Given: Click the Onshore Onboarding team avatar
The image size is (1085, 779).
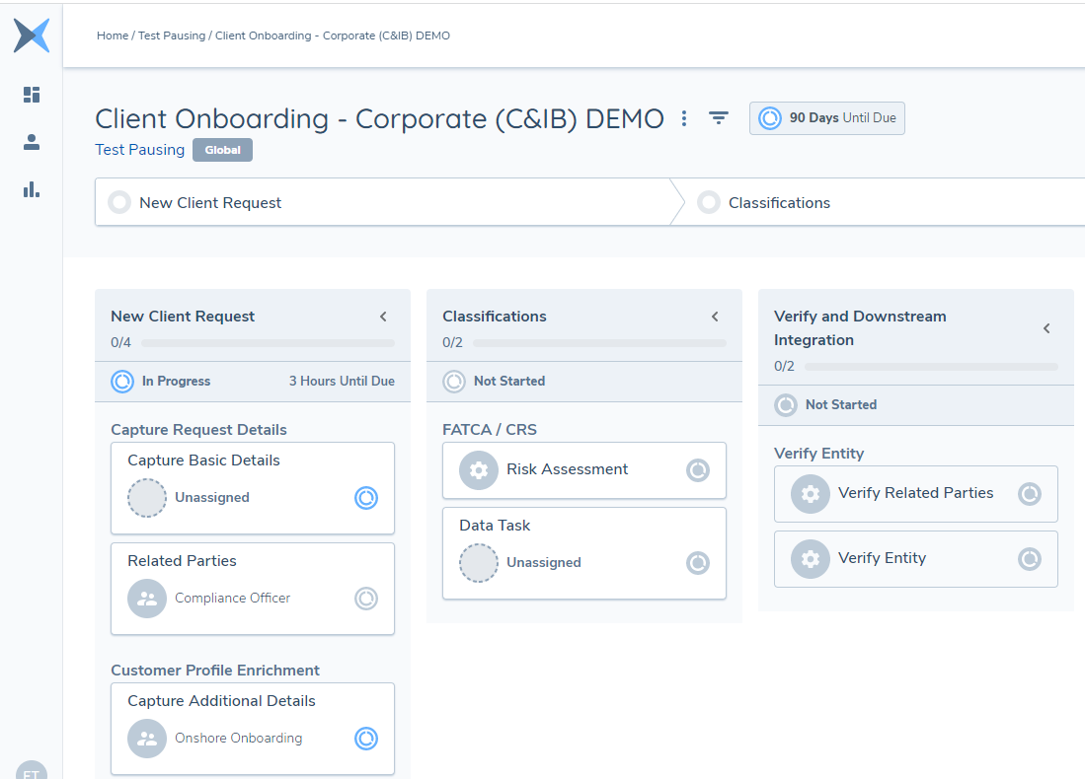Looking at the screenshot, I should [x=147, y=739].
